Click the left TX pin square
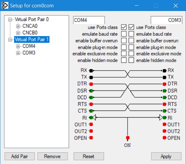The image size is (186, 164). coord(91,77)
